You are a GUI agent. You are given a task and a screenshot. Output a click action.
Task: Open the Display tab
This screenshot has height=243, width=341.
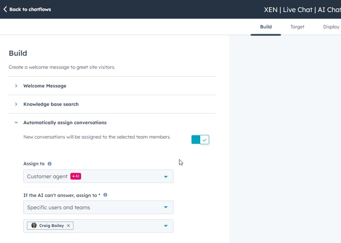331,27
